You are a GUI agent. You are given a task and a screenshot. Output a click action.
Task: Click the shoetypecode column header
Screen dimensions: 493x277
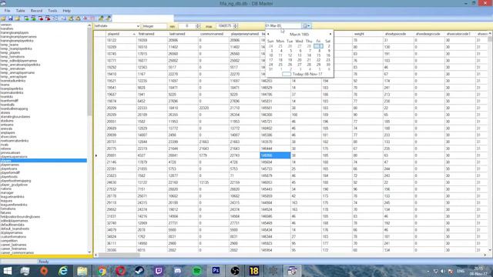coord(399,34)
